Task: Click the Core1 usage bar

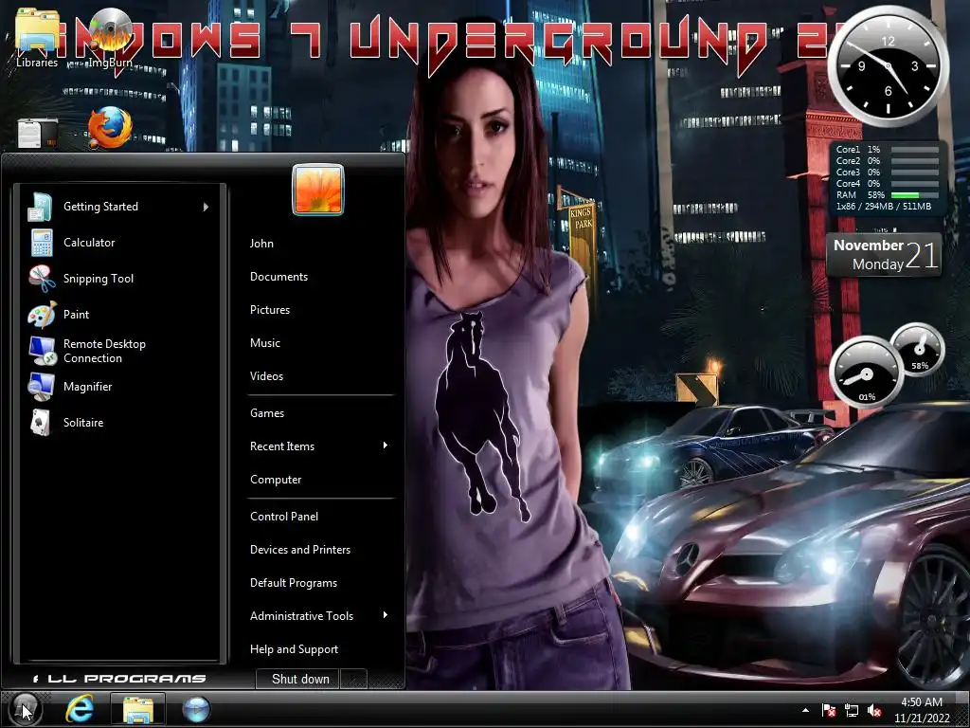Action: pyautogui.click(x=916, y=150)
